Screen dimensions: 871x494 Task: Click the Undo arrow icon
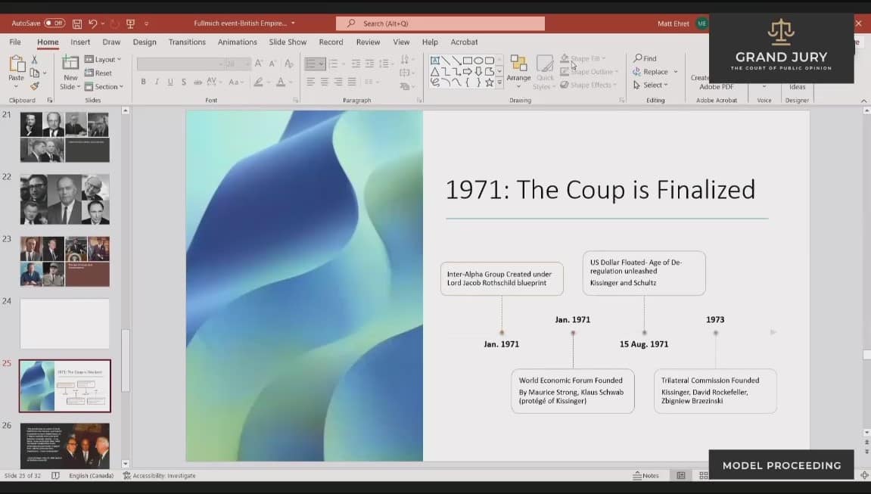[92, 23]
